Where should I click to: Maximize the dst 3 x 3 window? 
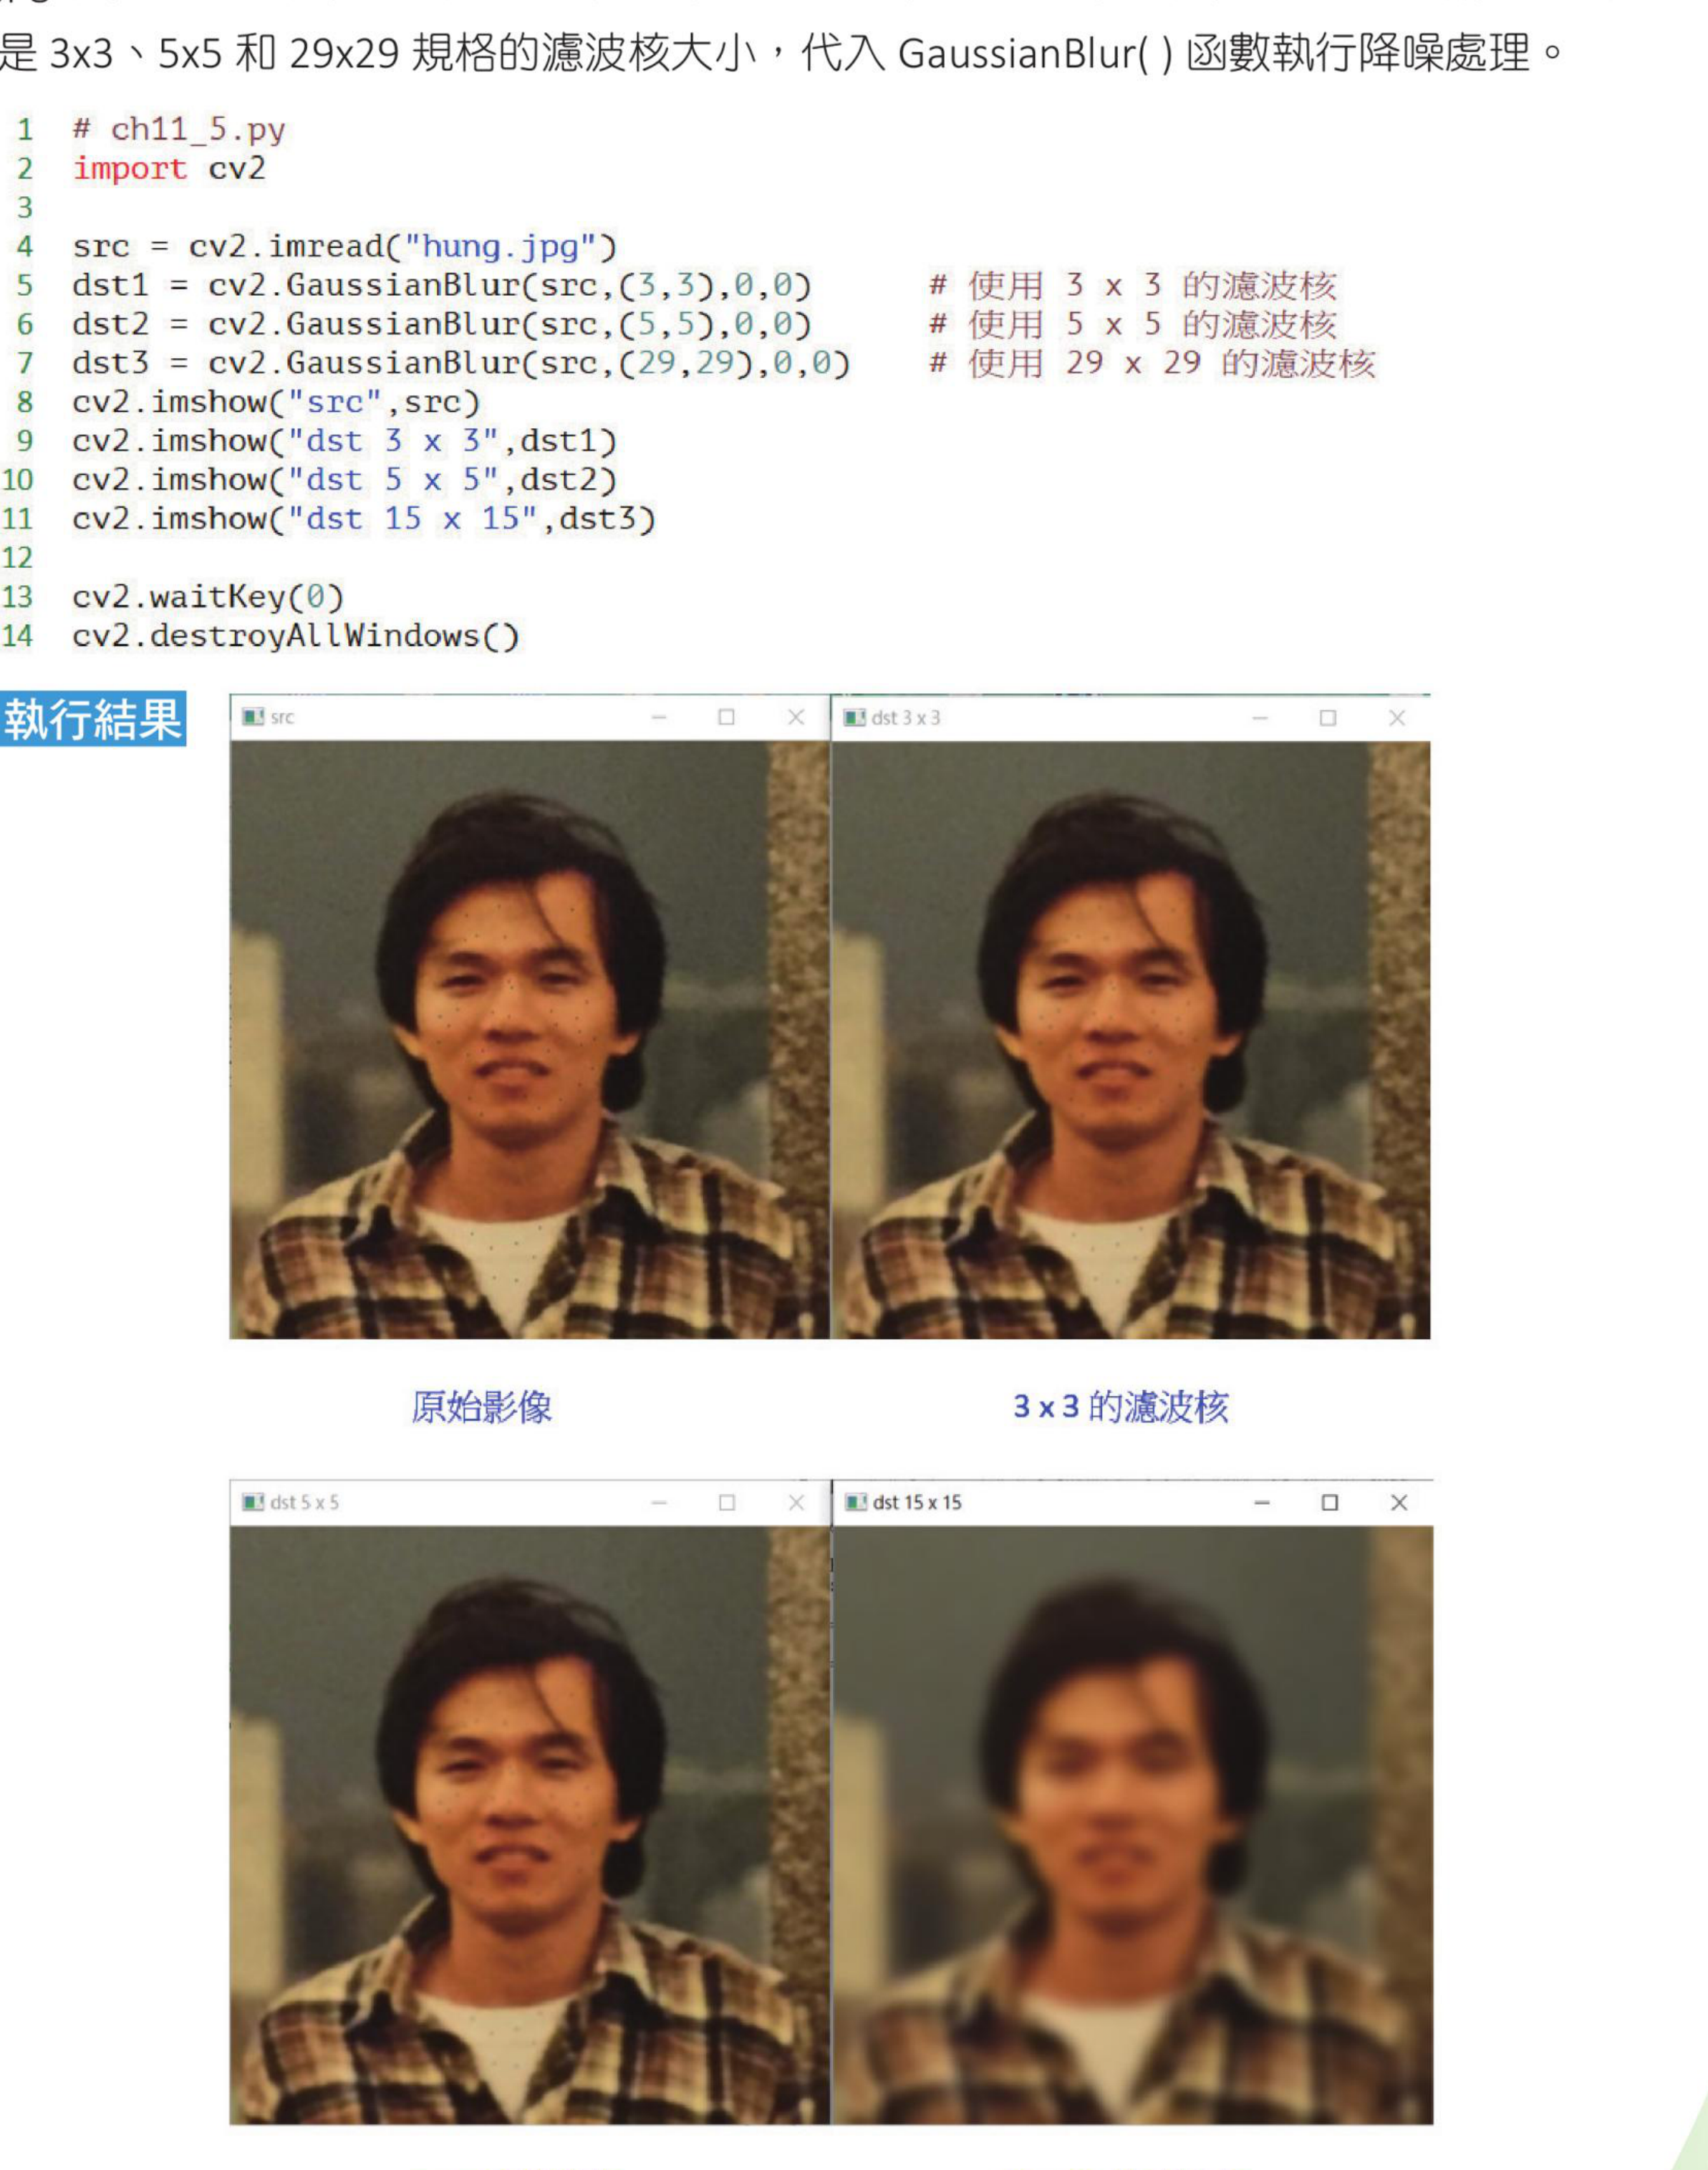pos(1328,718)
